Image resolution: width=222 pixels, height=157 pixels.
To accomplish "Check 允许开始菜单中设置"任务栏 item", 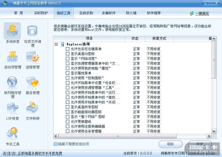I will click(67, 83).
